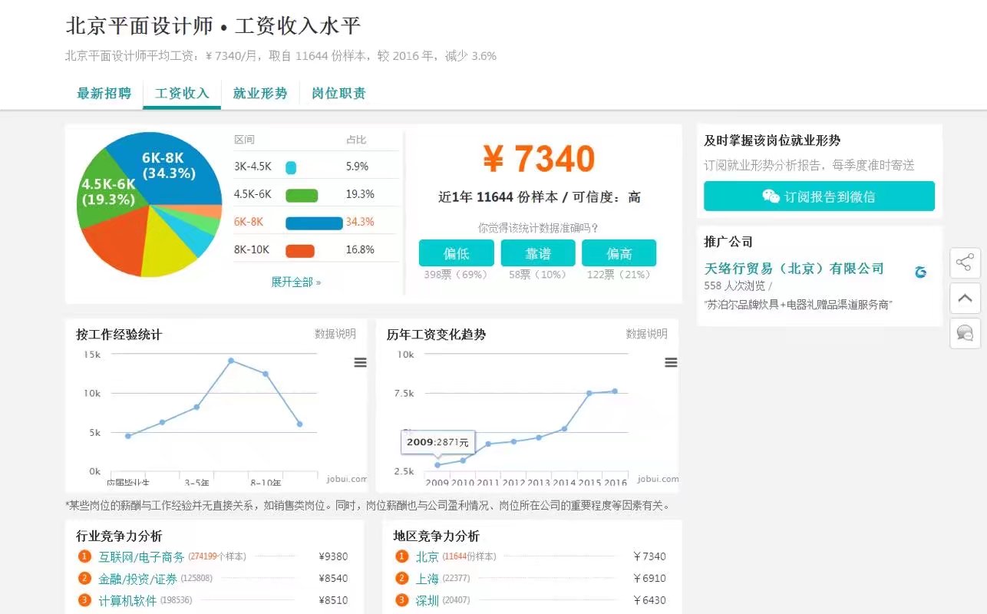Vote 偏低 on salary accuracy
Screen dimensions: 987x614
(456, 253)
